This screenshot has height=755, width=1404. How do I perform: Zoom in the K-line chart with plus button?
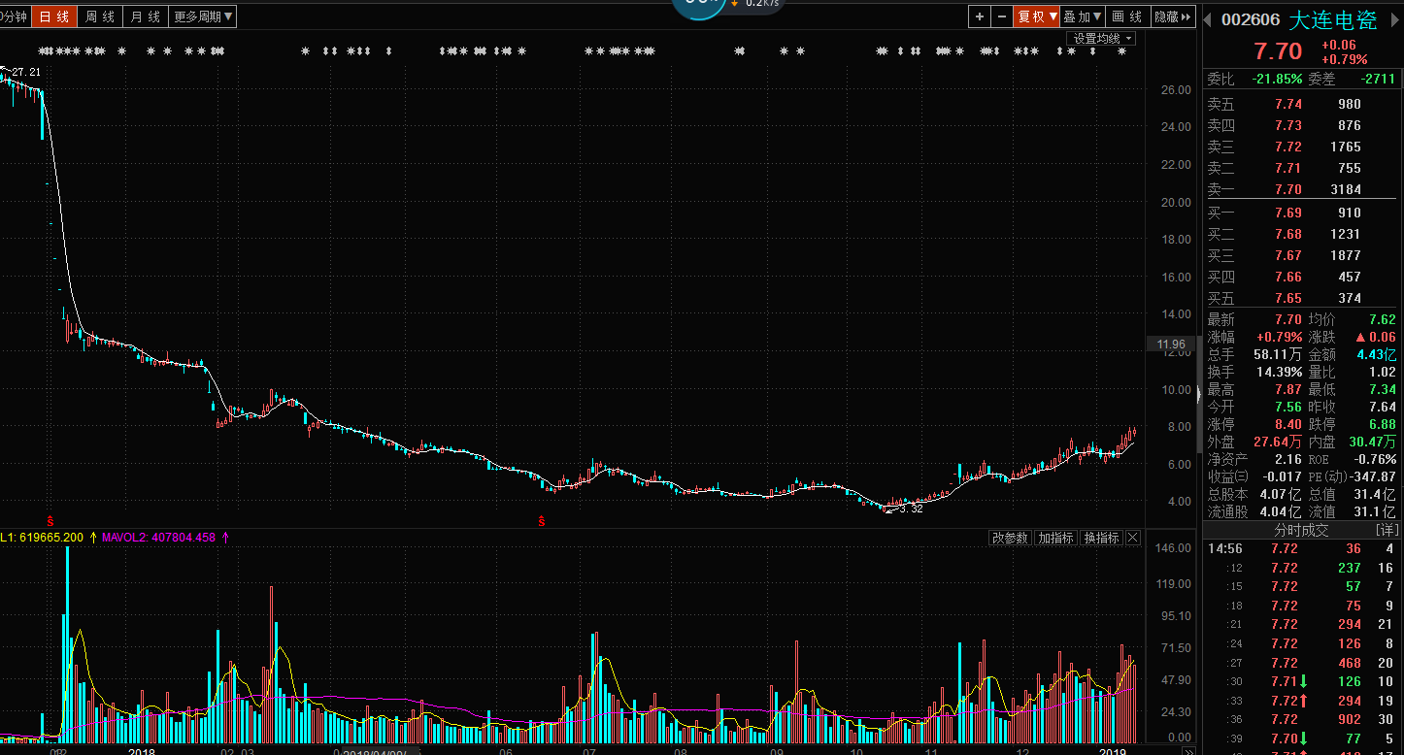979,16
